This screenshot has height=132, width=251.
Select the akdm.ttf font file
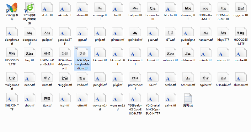[x=47, y=8]
